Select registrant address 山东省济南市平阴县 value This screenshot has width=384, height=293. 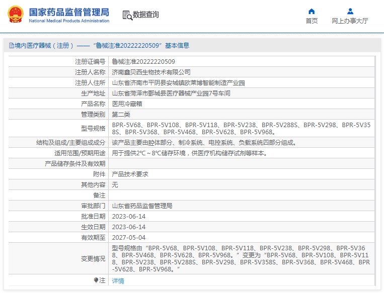178,82
